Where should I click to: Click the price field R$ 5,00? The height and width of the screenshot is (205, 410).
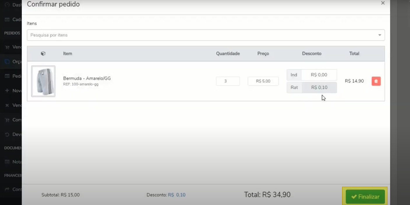coord(263,81)
